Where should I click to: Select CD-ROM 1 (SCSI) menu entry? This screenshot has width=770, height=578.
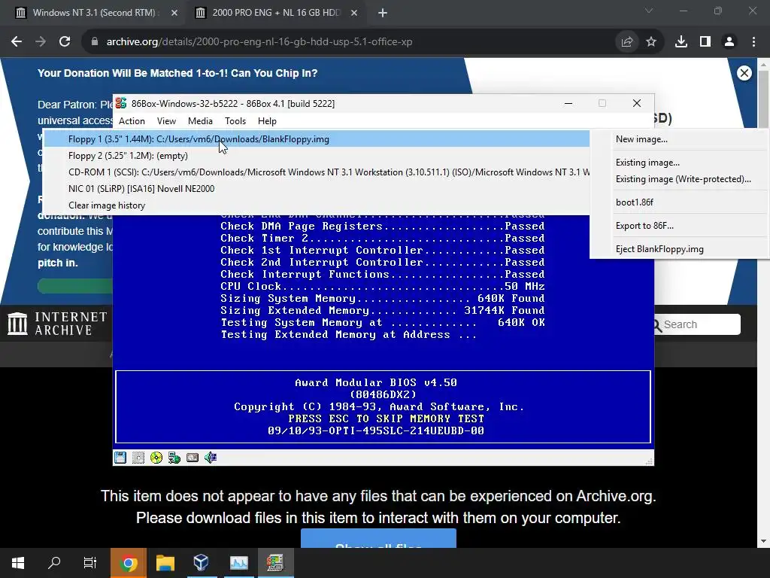[317, 172]
